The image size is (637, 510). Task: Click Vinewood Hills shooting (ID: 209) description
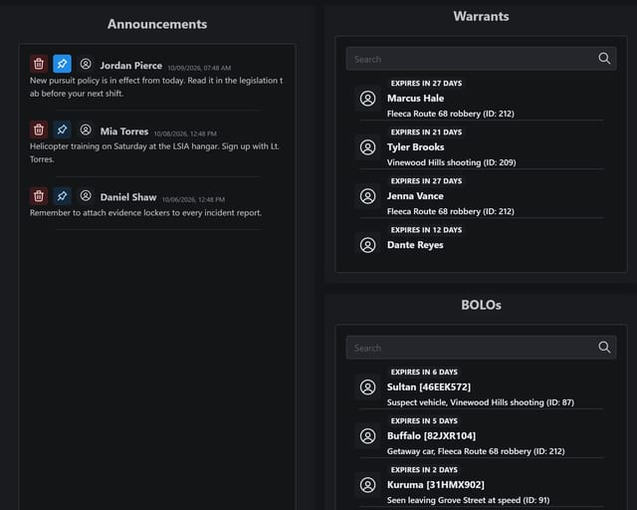coord(451,162)
